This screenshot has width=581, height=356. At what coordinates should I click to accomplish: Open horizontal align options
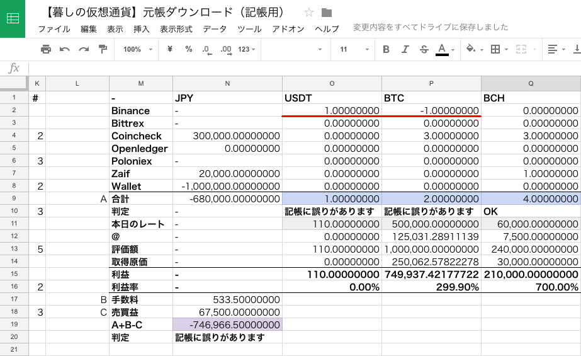point(553,49)
